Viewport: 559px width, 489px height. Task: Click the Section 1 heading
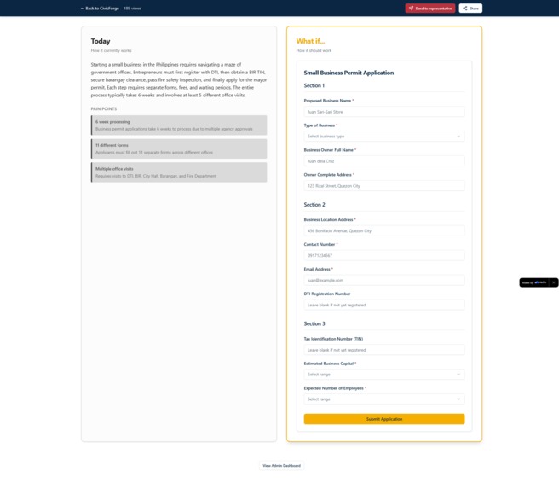[314, 85]
